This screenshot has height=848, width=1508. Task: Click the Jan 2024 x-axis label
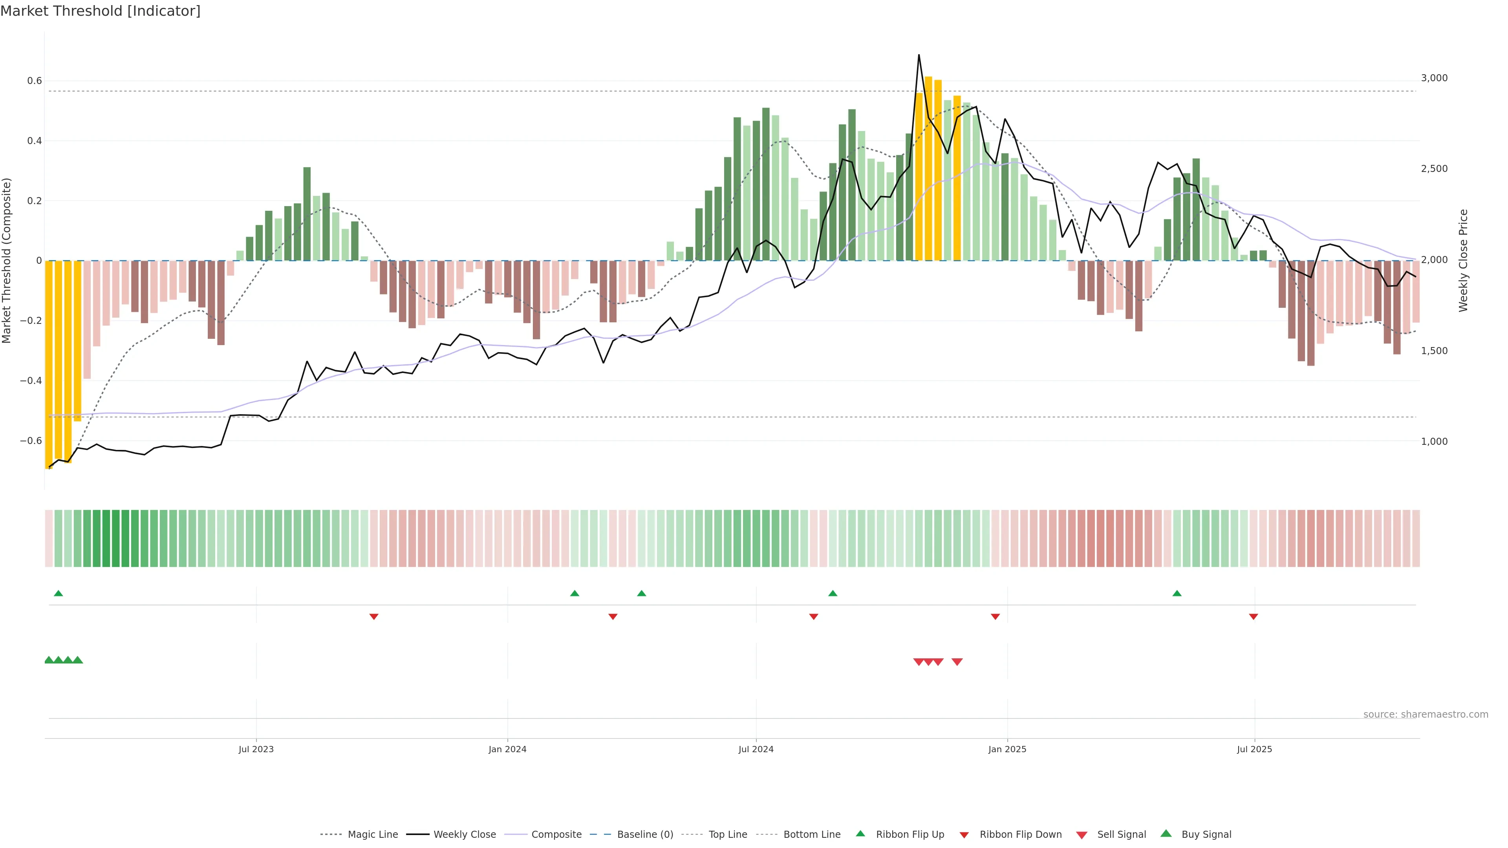click(x=507, y=749)
